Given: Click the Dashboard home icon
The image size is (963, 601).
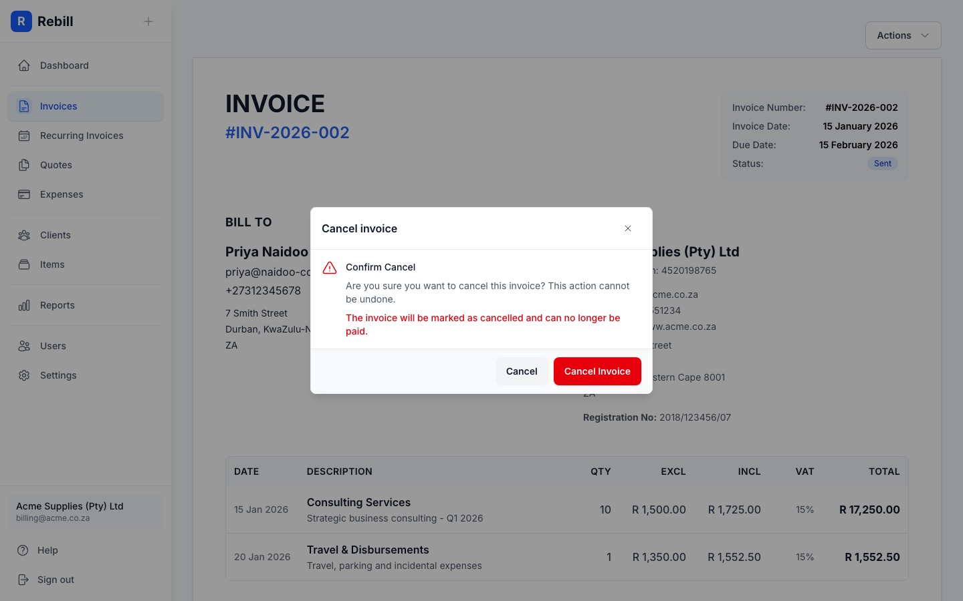Looking at the screenshot, I should (x=24, y=65).
